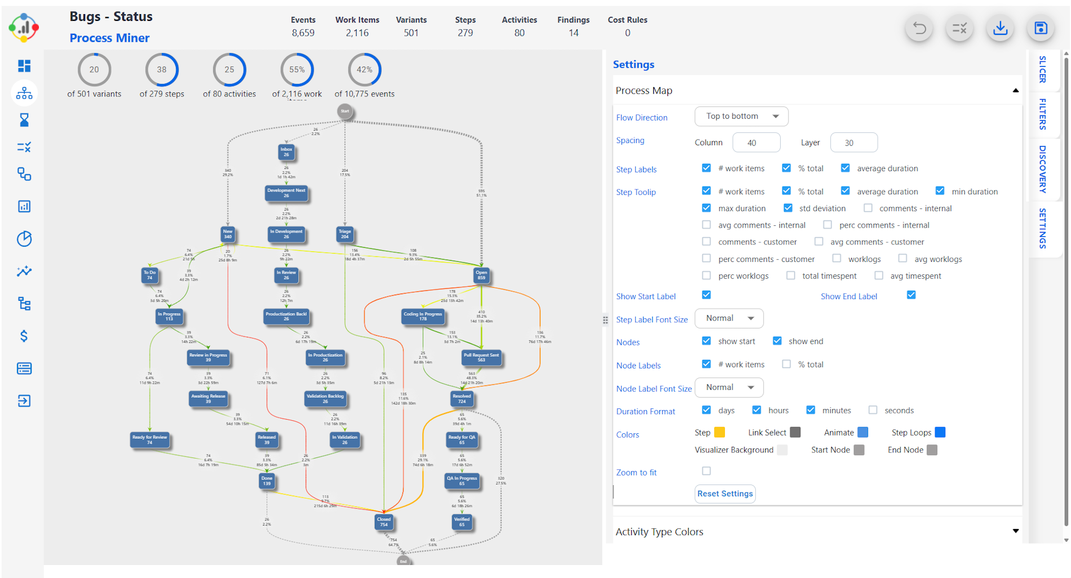The width and height of the screenshot is (1071, 578).
Task: Select the cost analysis dollar icon
Action: 24,336
